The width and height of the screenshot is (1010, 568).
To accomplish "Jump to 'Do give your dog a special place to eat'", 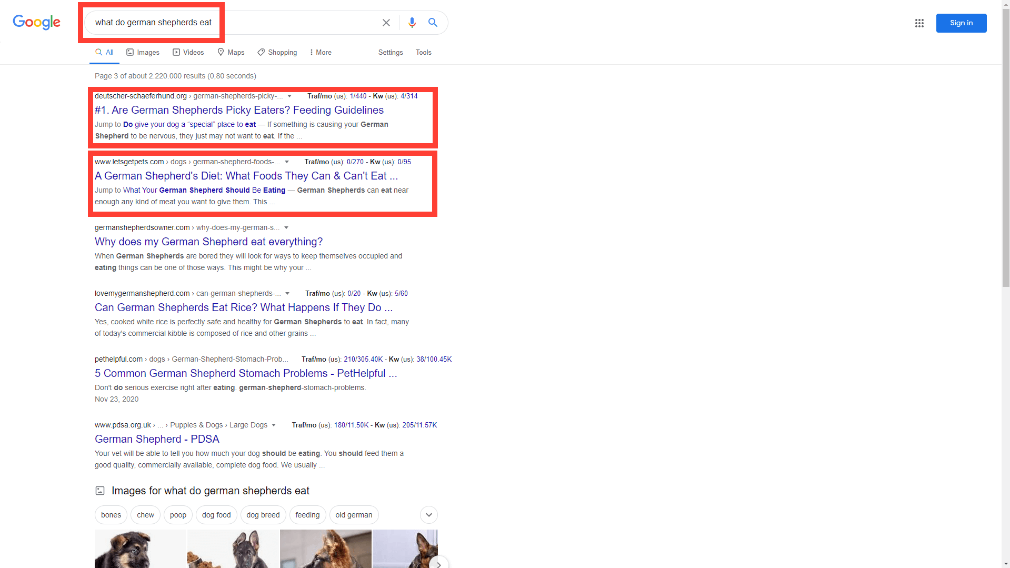I will click(x=189, y=124).
